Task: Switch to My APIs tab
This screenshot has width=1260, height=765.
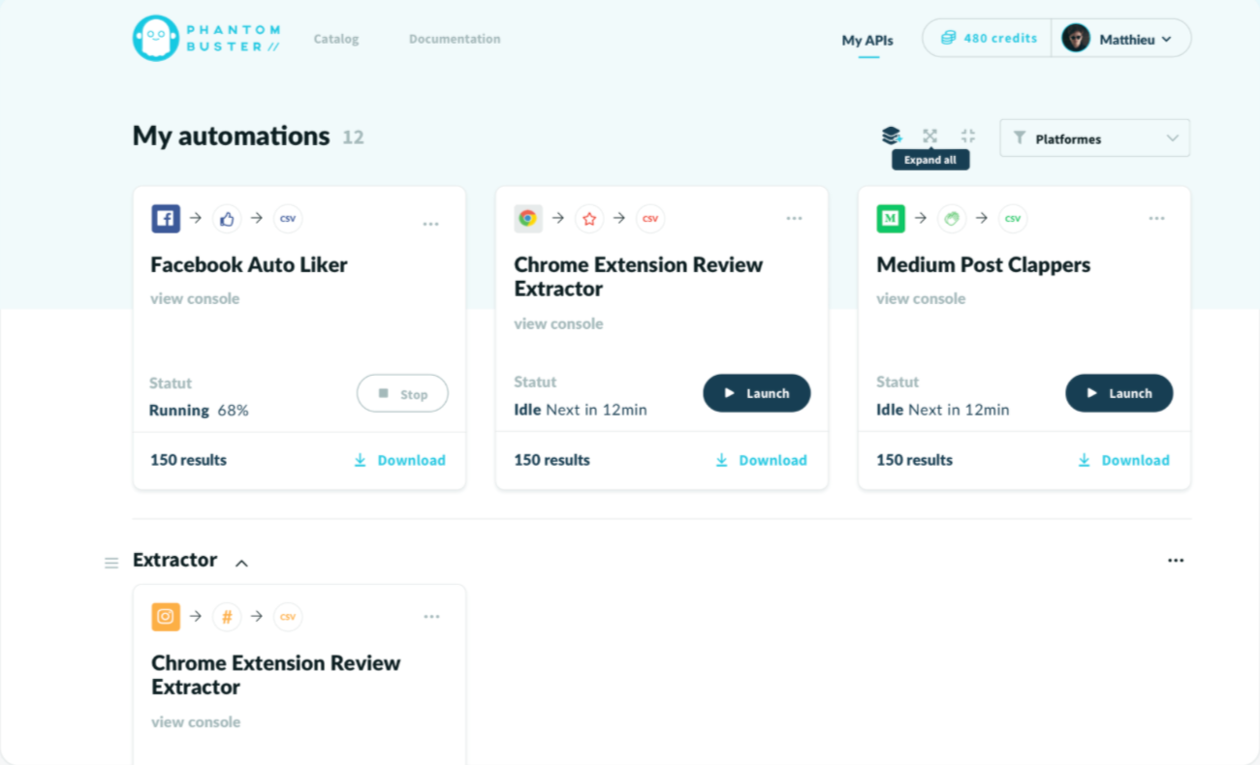Action: point(867,40)
